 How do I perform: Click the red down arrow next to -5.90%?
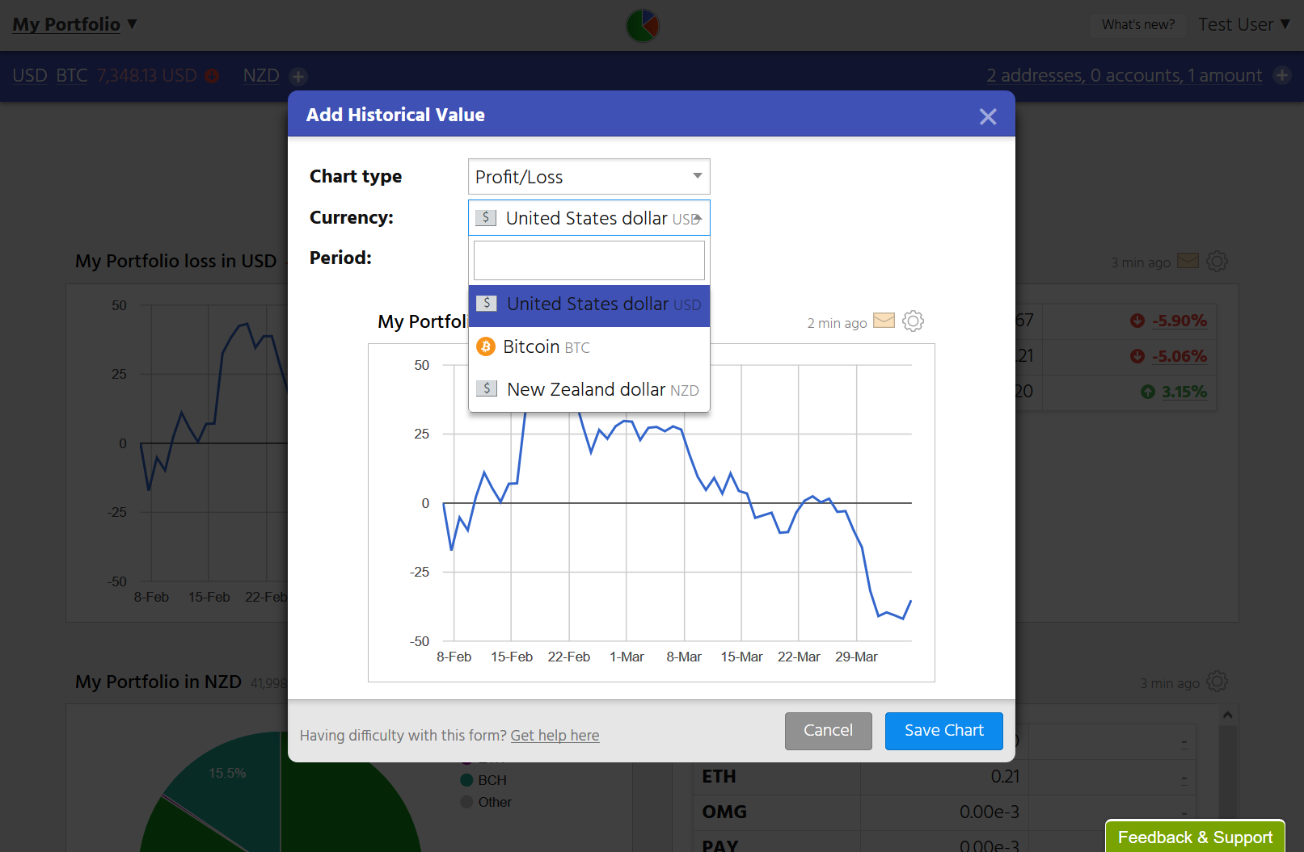(1137, 321)
